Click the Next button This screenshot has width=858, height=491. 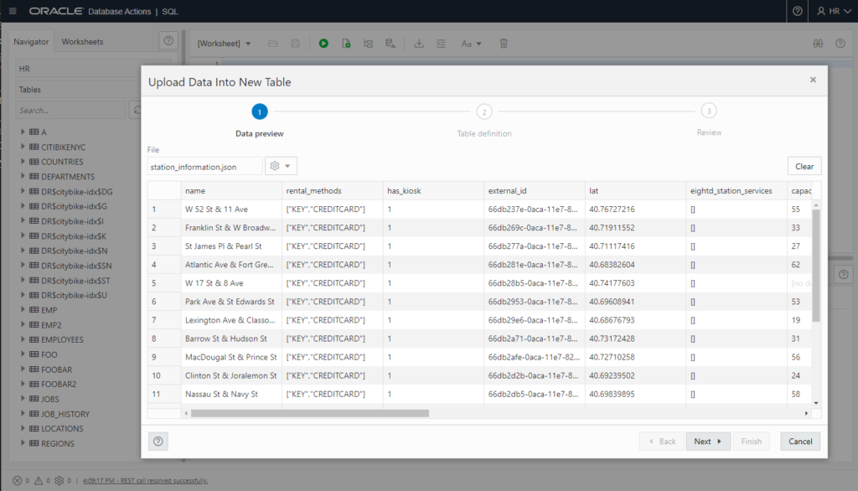[707, 442]
